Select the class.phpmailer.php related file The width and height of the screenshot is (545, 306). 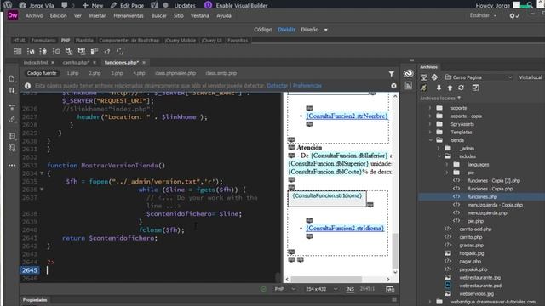175,73
